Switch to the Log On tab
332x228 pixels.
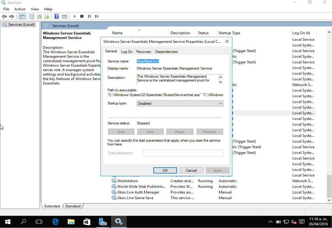click(x=127, y=51)
